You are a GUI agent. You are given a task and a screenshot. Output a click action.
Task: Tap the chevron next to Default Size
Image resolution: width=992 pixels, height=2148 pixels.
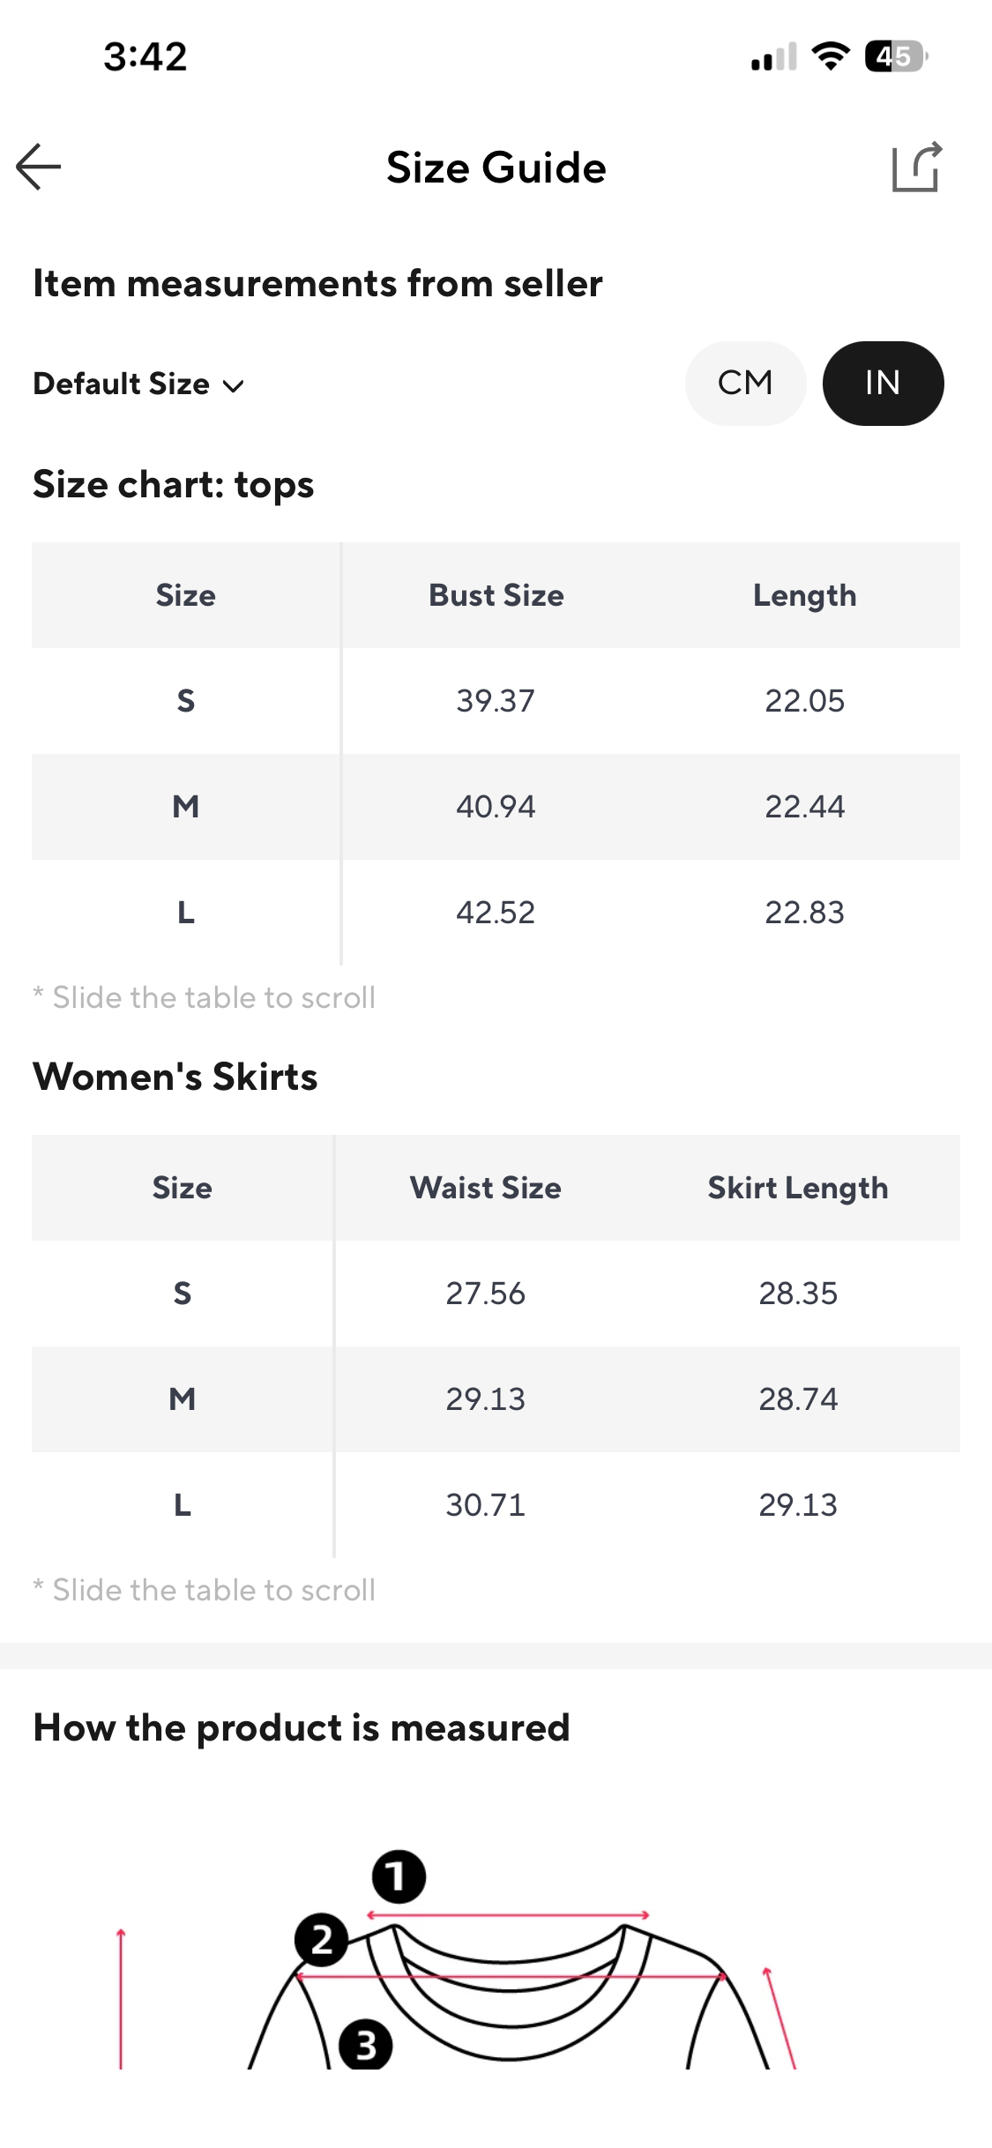234,386
